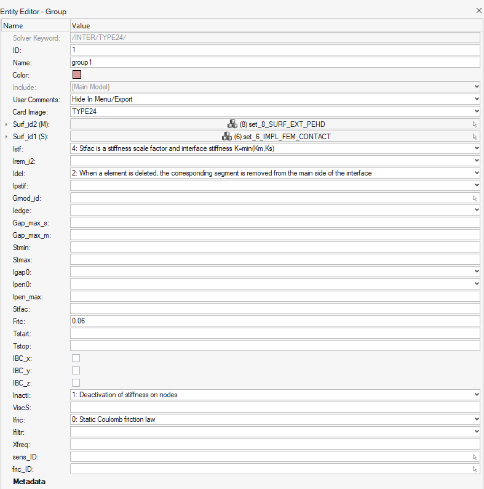Click the Stmin input field
This screenshot has width=484, height=489.
point(275,247)
